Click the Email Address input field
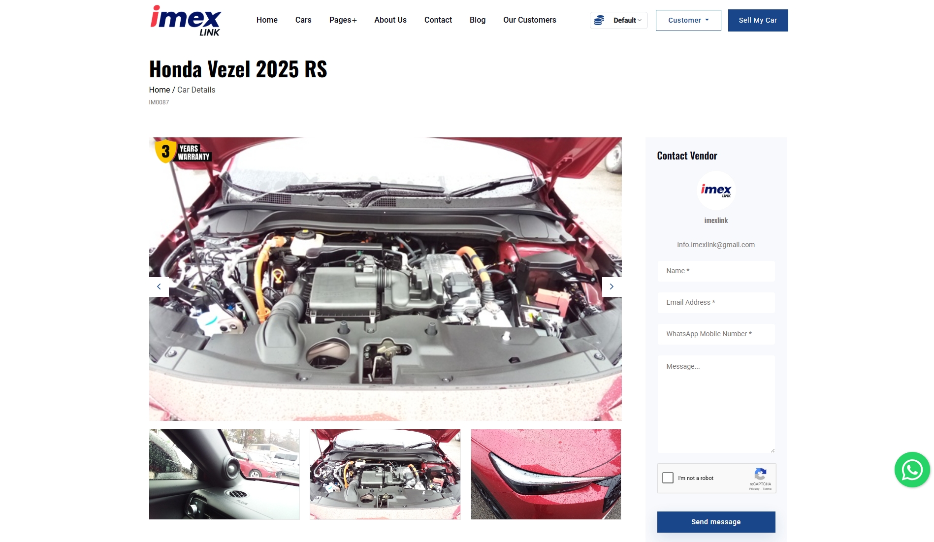The width and height of the screenshot is (934, 542). point(716,302)
